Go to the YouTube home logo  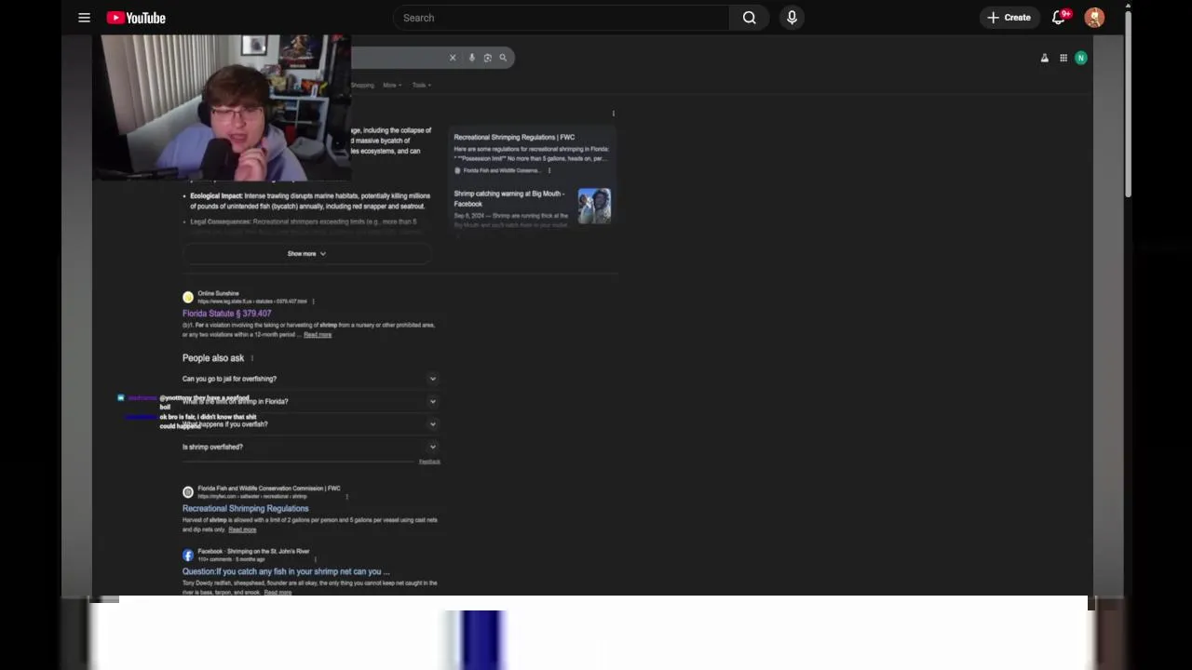click(x=136, y=18)
